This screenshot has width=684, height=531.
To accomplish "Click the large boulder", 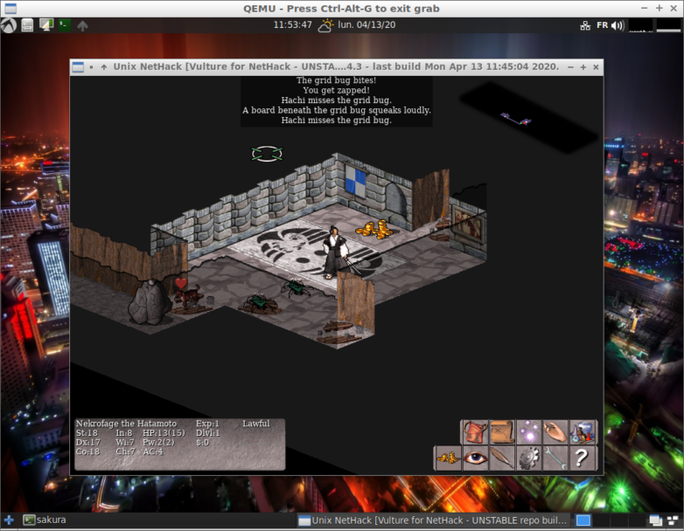I will (x=150, y=302).
